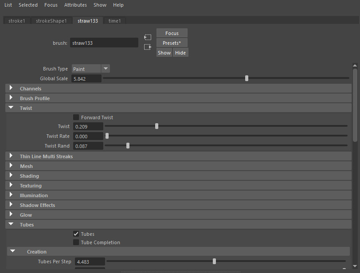Screen dimensions: 360x273
Task: Click the Tubes Per Step value field
Action: point(90,261)
